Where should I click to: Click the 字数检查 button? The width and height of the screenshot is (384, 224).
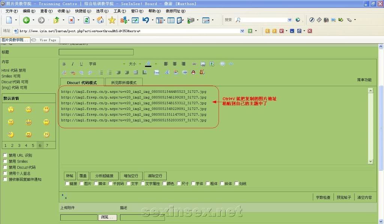pyautogui.click(x=323, y=197)
